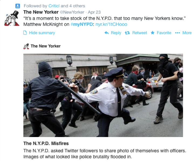194x162 pixels.
Task: Click the Retweet text button
Action: click(140, 33)
